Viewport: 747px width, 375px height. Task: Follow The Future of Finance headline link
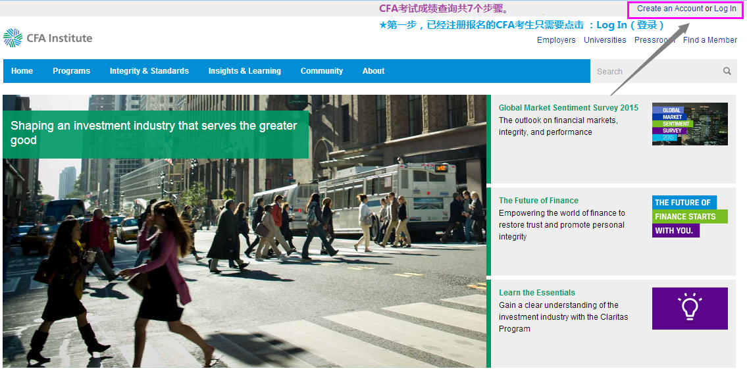coord(538,201)
